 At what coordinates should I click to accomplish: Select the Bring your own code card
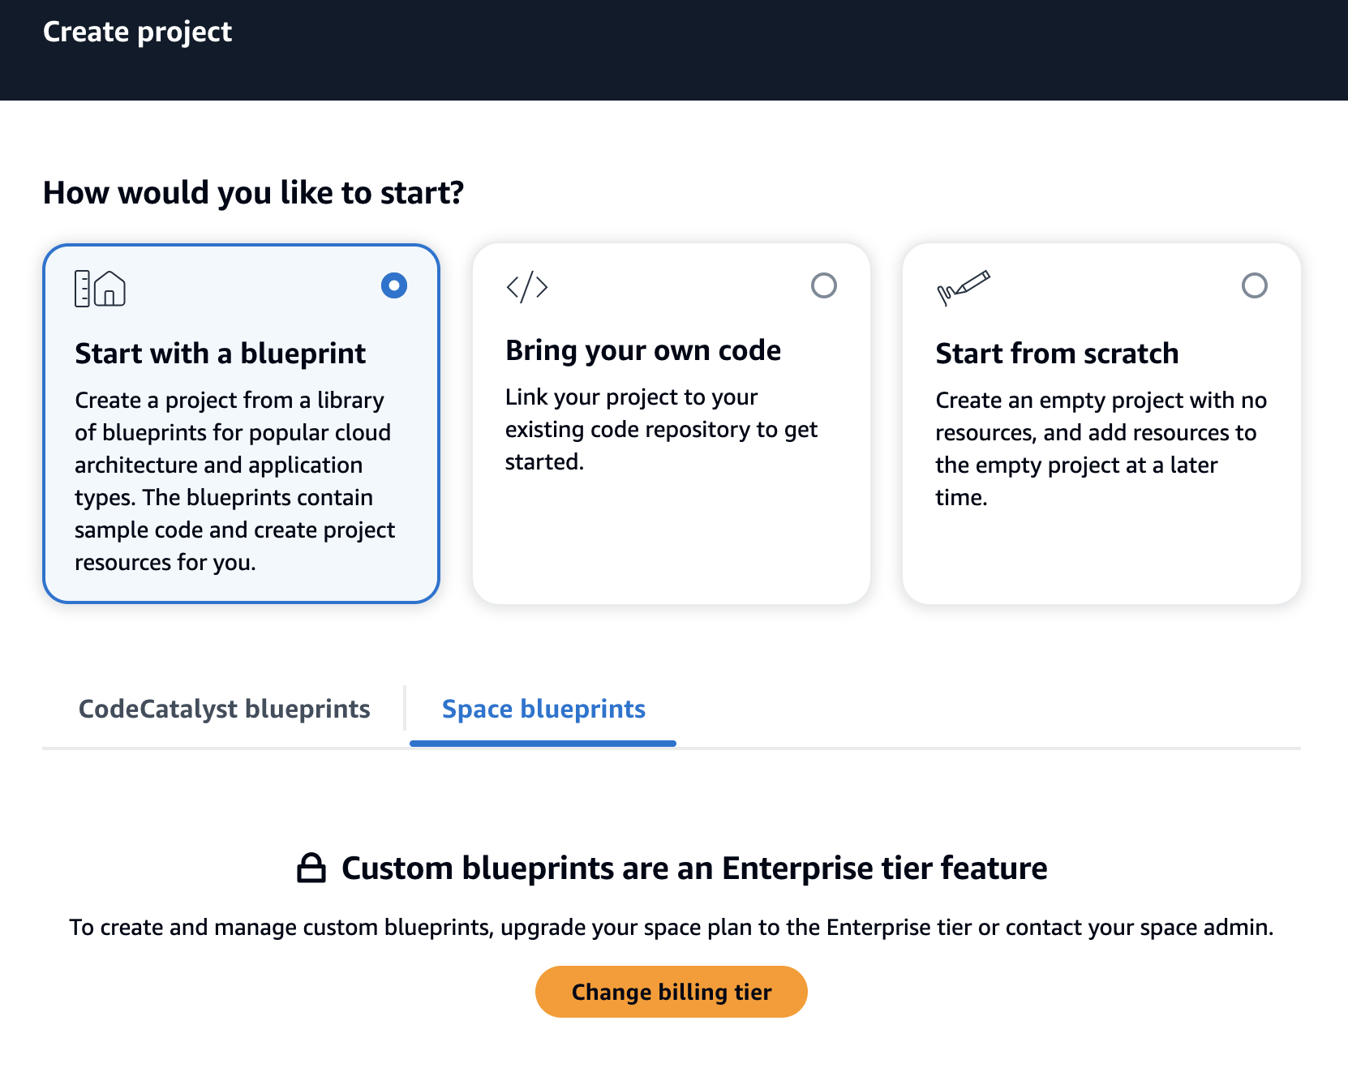point(672,422)
